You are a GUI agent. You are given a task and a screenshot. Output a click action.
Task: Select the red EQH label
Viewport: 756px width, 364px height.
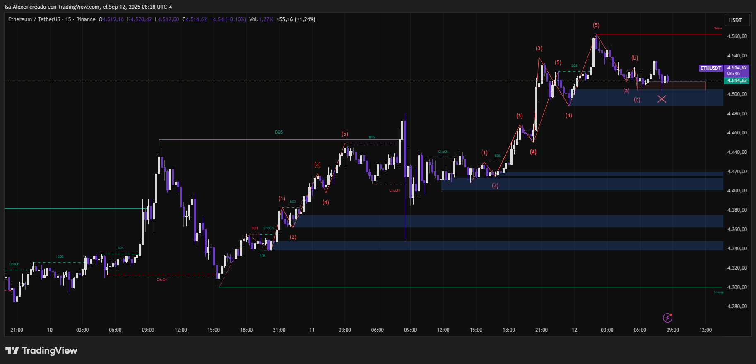(x=254, y=228)
